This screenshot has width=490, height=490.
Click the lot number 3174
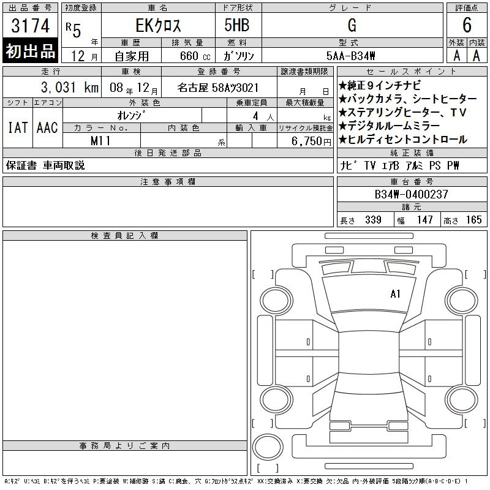pyautogui.click(x=31, y=27)
